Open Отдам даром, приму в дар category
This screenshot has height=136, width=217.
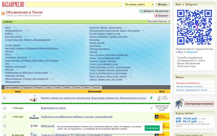(x=105, y=34)
